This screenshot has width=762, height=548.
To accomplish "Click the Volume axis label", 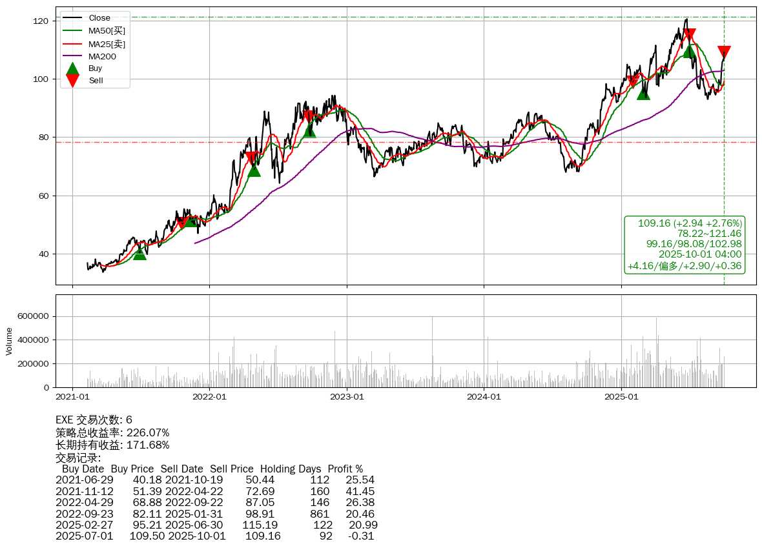I will (x=9, y=341).
